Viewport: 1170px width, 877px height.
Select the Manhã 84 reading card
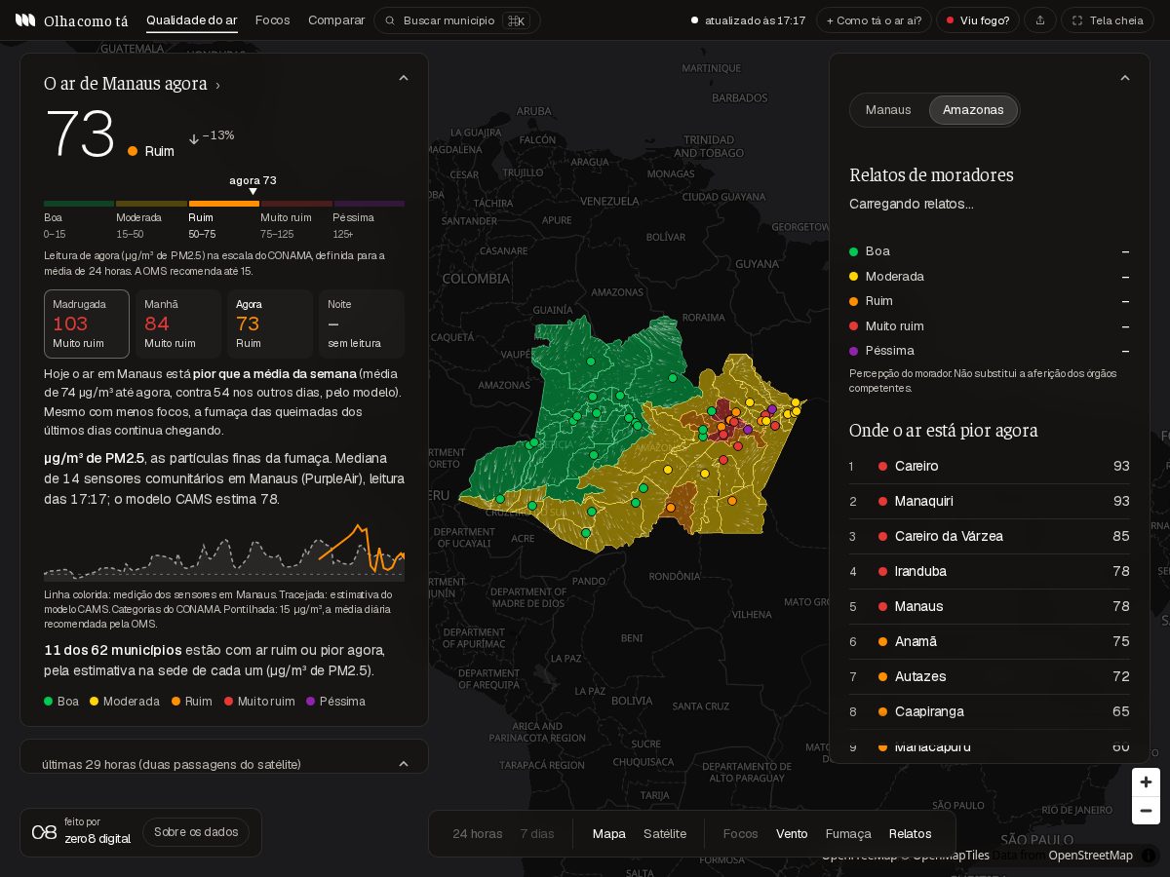click(x=178, y=324)
